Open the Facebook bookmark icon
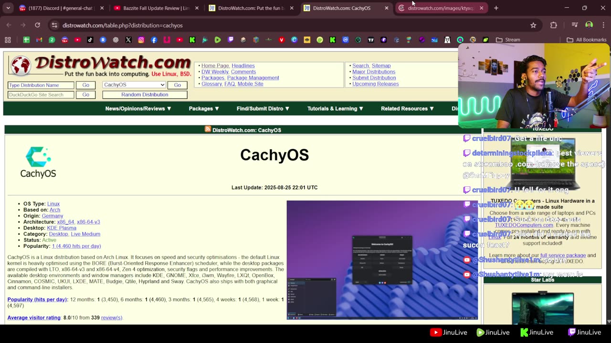611x343 pixels. pos(154,40)
